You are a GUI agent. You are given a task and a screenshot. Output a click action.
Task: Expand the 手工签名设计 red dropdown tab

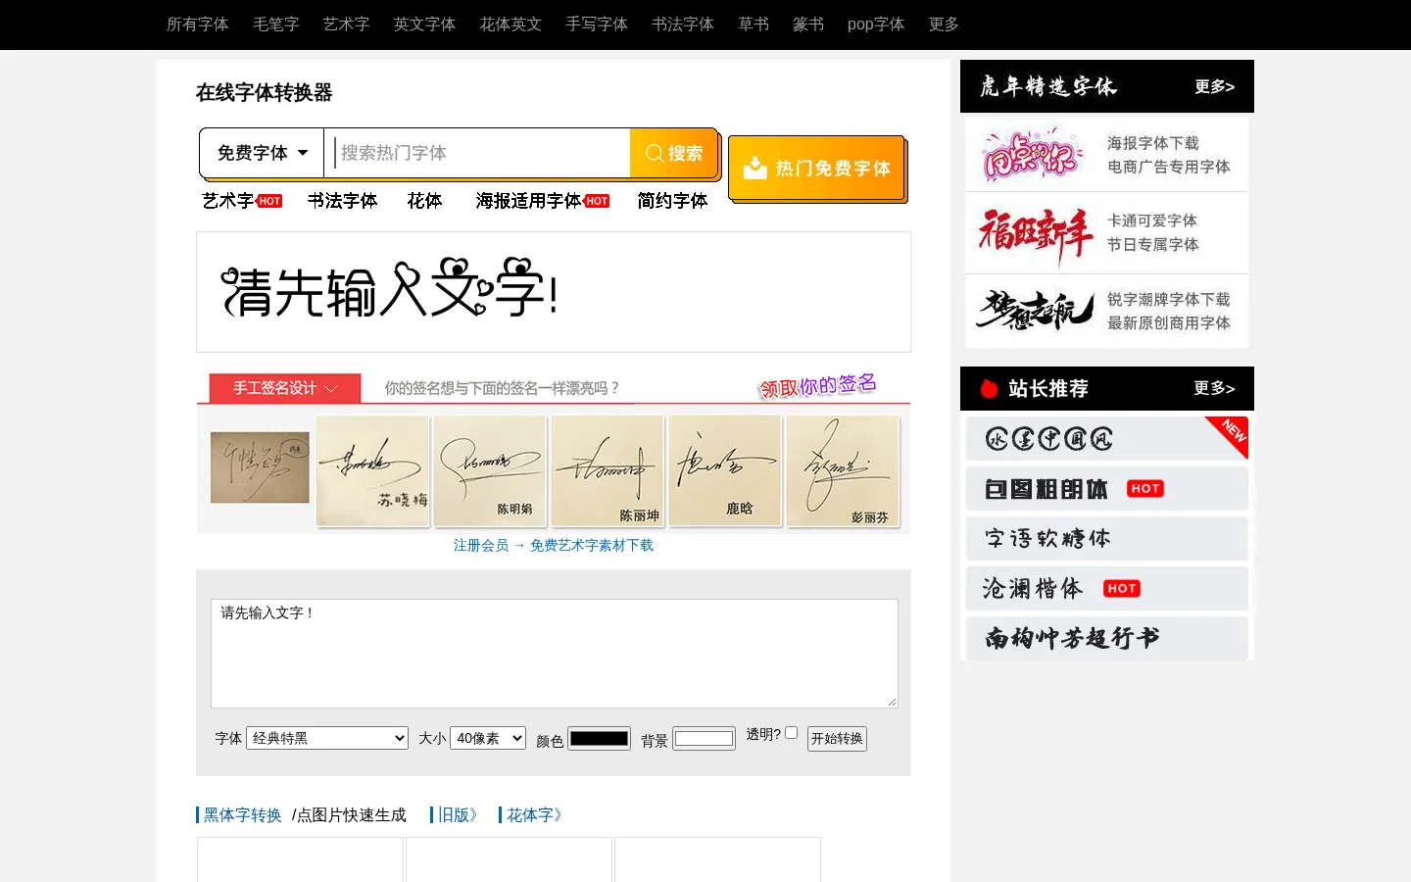point(285,388)
